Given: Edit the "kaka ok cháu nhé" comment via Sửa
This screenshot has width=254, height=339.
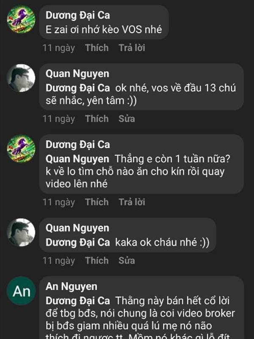Looking at the screenshot, I should point(127,261).
